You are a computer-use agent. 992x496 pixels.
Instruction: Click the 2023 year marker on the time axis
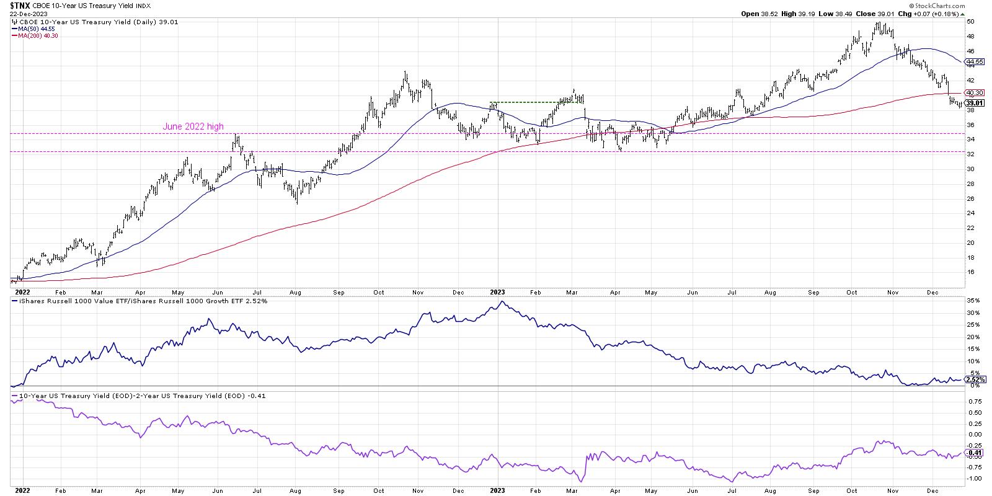(498, 291)
